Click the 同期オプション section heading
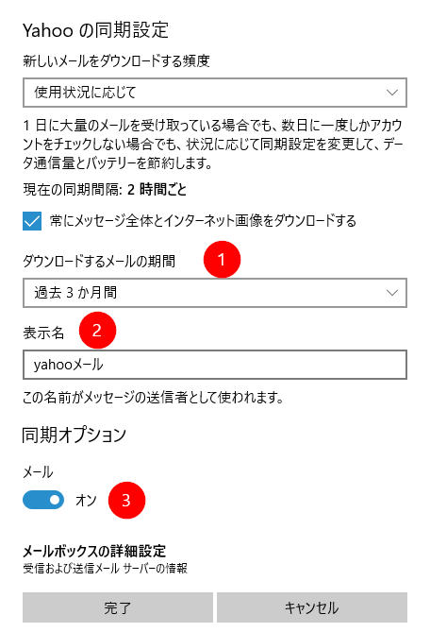430x632 pixels. (74, 435)
